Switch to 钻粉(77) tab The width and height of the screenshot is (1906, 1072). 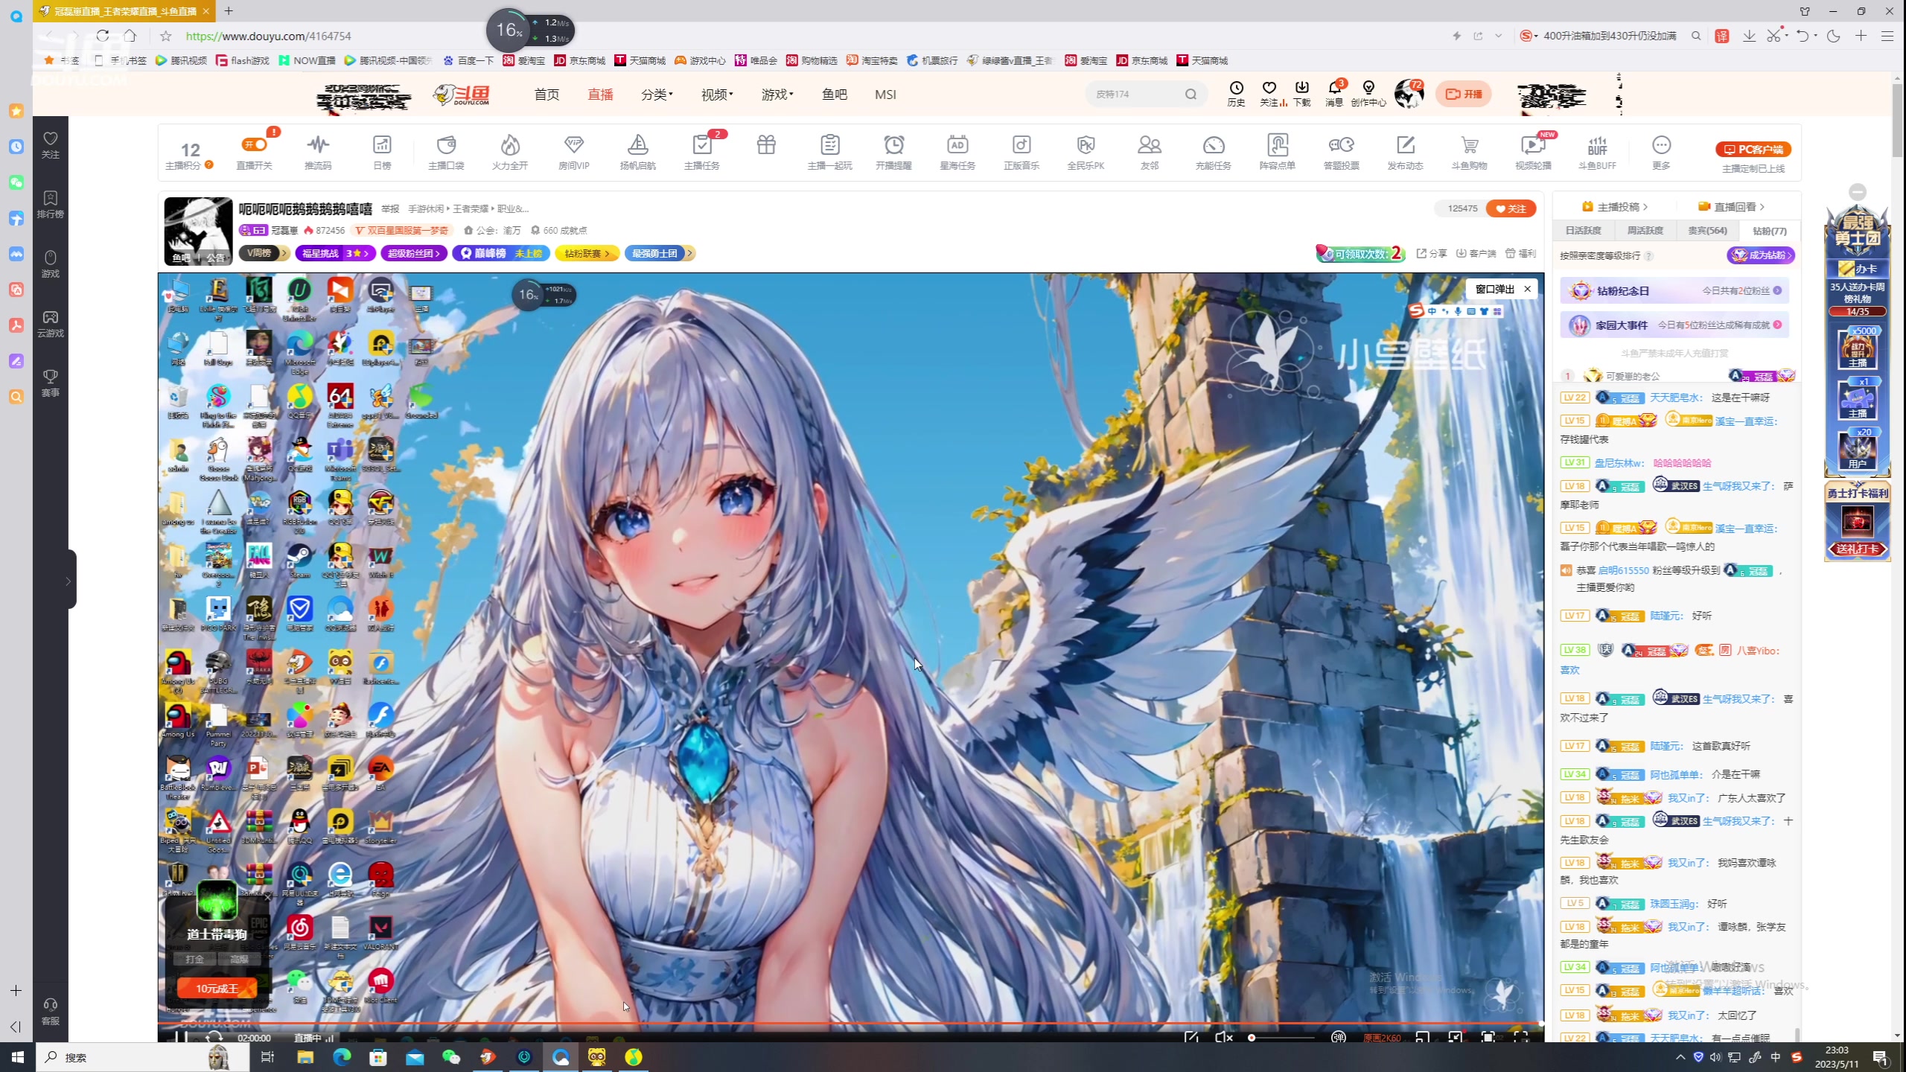(1769, 231)
